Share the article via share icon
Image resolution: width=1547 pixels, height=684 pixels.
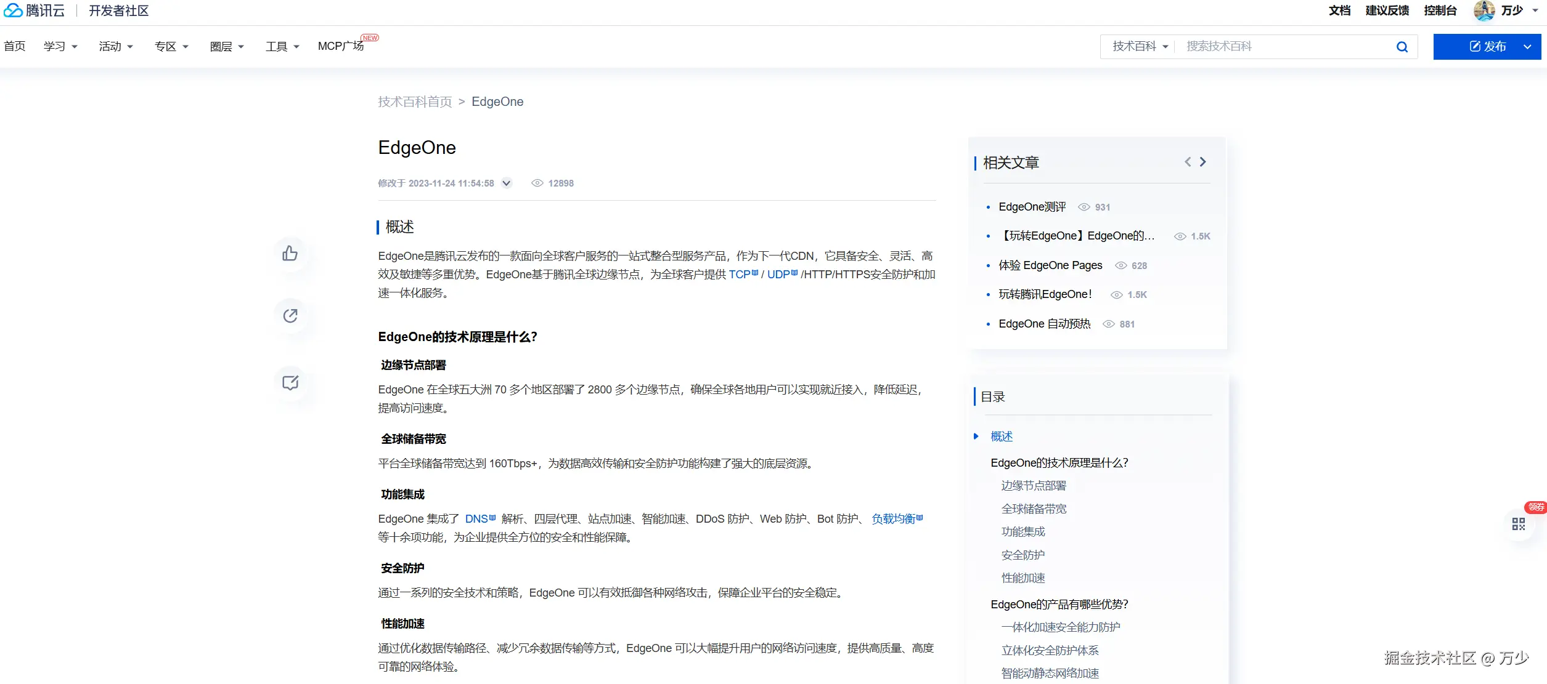(290, 316)
